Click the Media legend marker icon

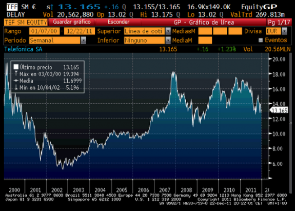pyautogui.click(x=16, y=81)
